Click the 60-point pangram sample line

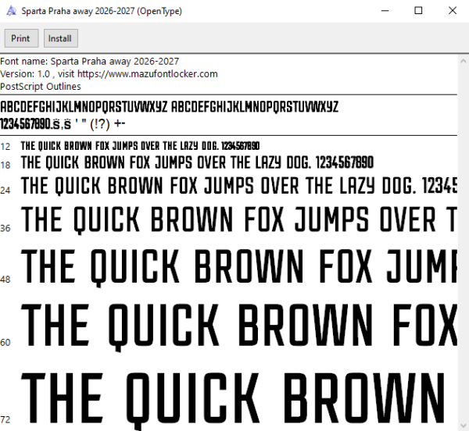click(239, 327)
